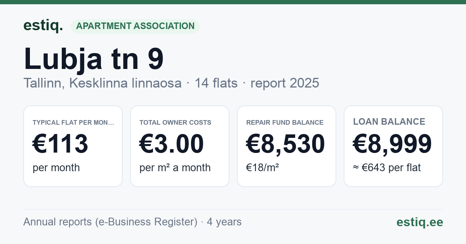The height and width of the screenshot is (244, 466).
Task: Select the APARTMENT ASSOCIATION badge
Action: click(135, 26)
